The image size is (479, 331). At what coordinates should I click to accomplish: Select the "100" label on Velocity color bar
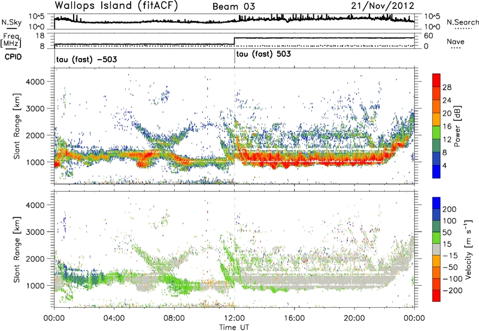(450, 221)
